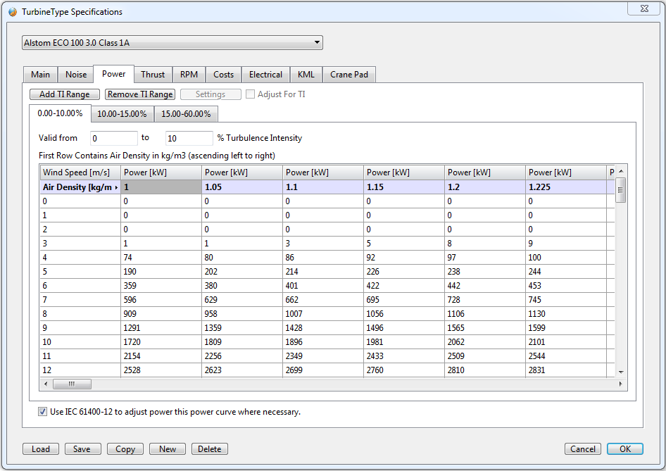Click the Valid from input field
Viewport: 666px width, 471px height.
113,139
